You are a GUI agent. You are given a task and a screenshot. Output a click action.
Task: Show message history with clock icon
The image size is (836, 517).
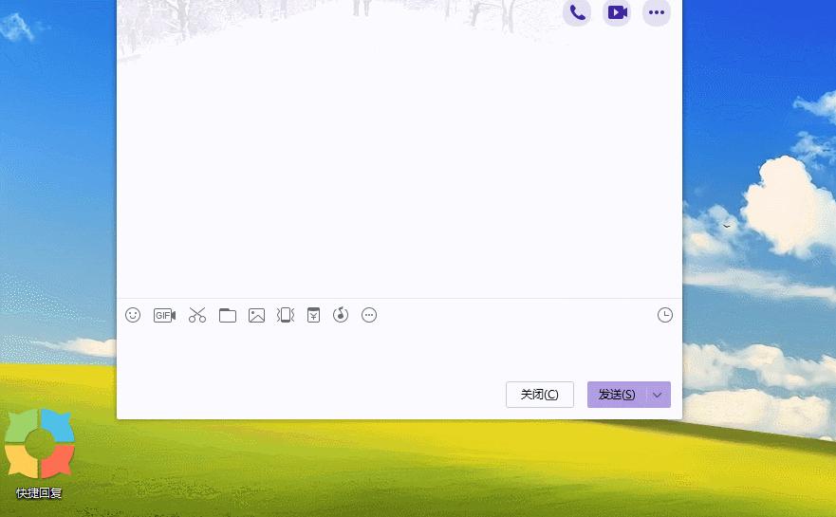665,315
